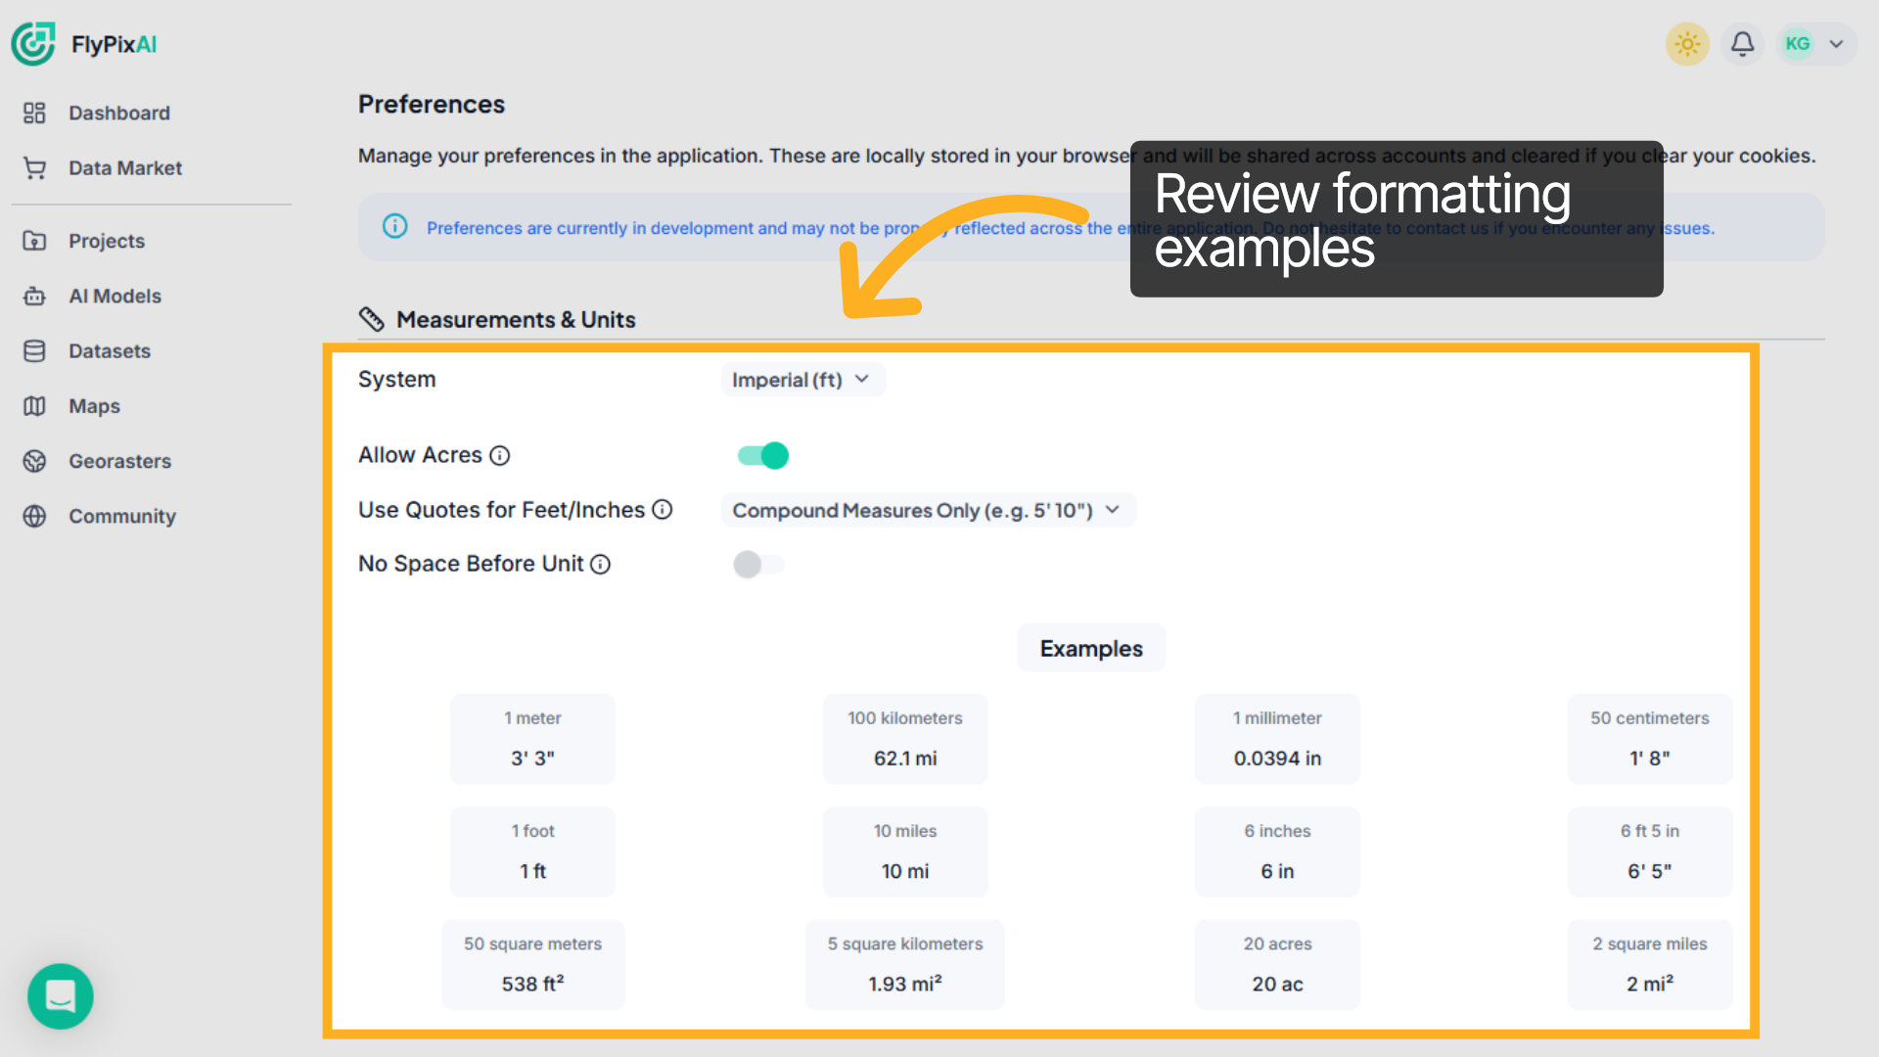Open the Dashboard grid icon
1879x1057 pixels.
[x=34, y=114]
